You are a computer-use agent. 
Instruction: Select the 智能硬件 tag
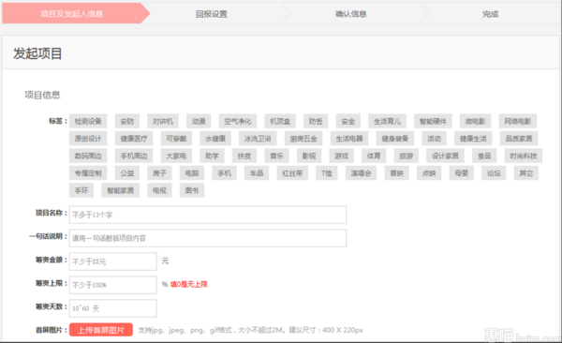coord(433,121)
